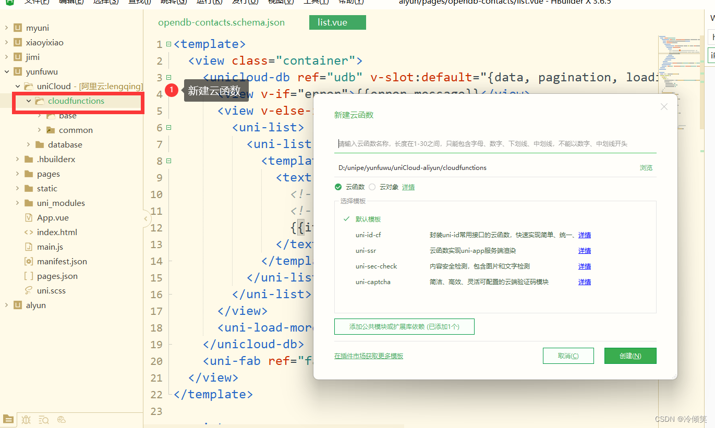Expand the pages folder chevron

[17, 174]
